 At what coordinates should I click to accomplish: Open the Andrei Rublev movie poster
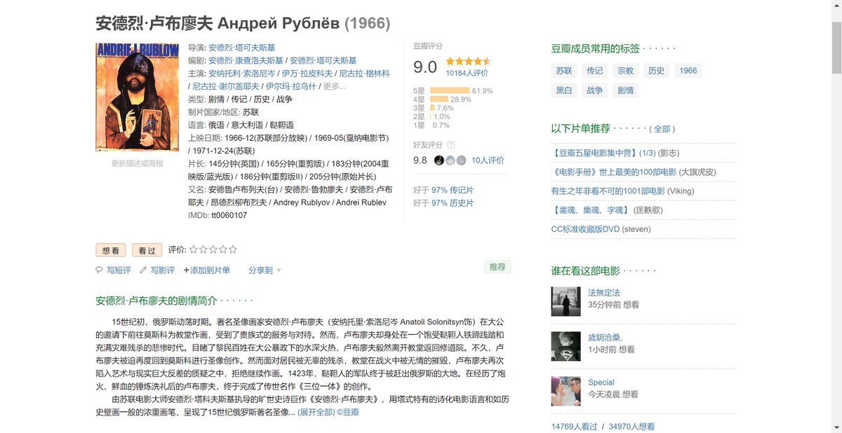[x=138, y=97]
